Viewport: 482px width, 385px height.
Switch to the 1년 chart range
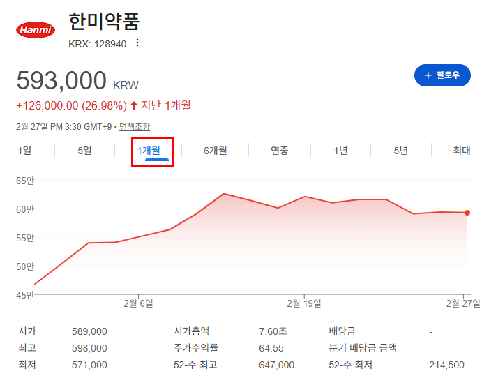(340, 150)
